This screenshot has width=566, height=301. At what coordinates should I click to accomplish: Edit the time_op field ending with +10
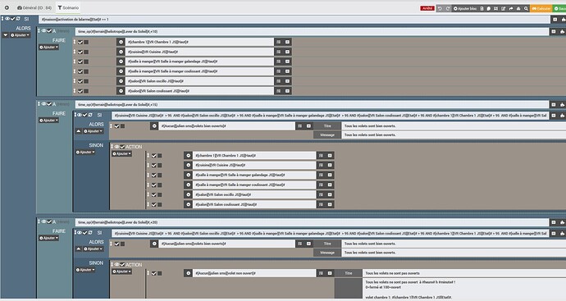pyautogui.click(x=312, y=31)
